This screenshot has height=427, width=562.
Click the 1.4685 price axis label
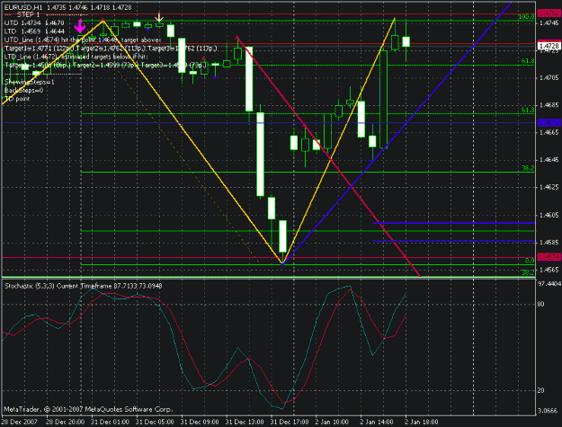549,105
